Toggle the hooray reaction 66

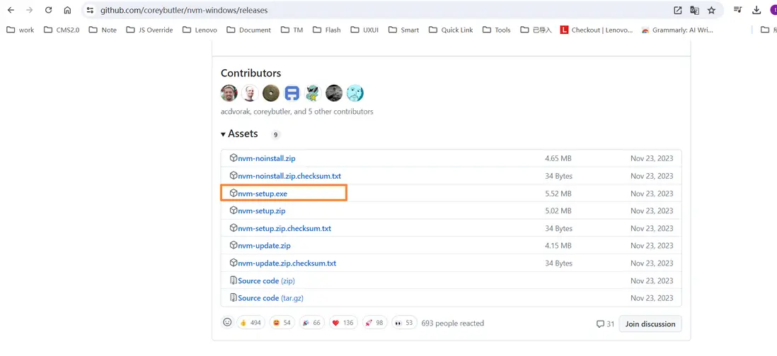pos(311,323)
